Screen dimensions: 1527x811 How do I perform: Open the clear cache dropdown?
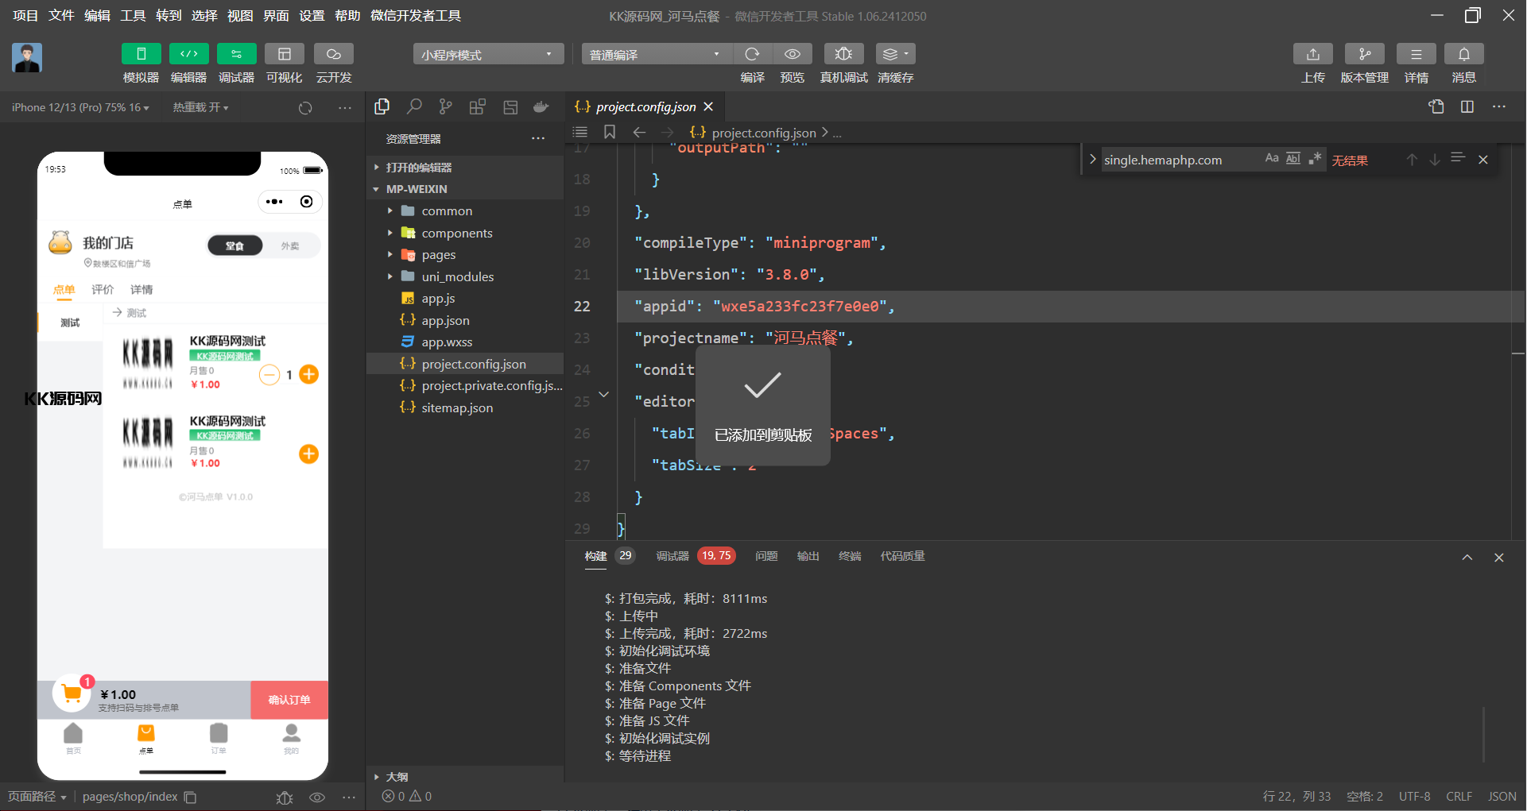(x=896, y=54)
